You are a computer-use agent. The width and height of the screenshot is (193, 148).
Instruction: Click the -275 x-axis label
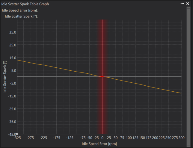30,138
